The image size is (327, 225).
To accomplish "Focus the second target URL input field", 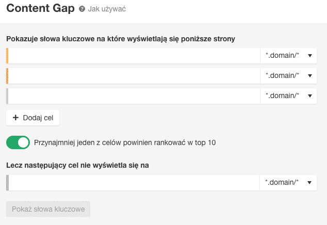I will coord(134,75).
